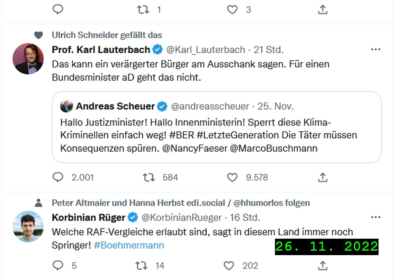
Task: Share the topmost tweet
Action: [323, 9]
